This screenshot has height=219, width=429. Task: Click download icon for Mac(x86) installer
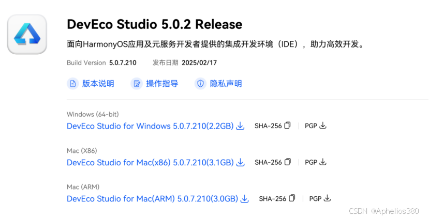(x=240, y=162)
